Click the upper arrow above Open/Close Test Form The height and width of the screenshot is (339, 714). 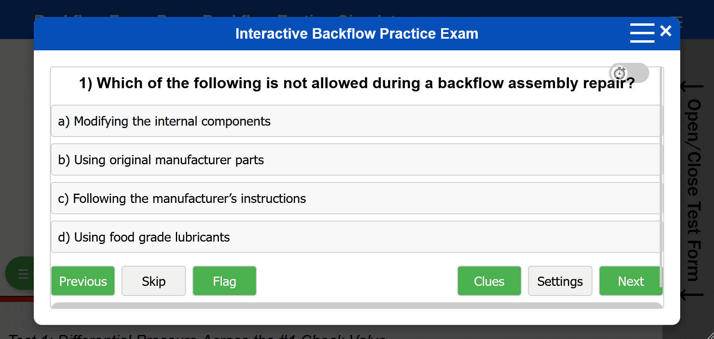(x=692, y=86)
